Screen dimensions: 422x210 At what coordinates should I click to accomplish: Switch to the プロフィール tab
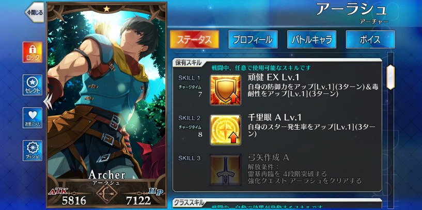pyautogui.click(x=253, y=40)
